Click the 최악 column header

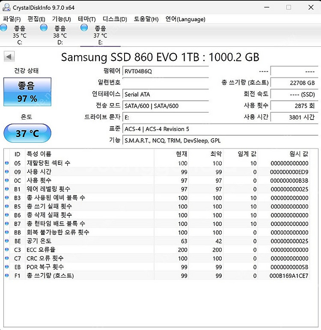tap(205, 154)
